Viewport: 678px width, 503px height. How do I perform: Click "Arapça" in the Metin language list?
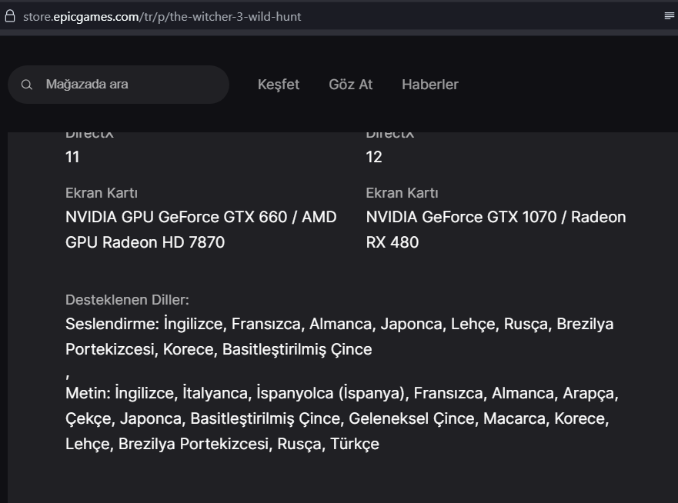[590, 393]
